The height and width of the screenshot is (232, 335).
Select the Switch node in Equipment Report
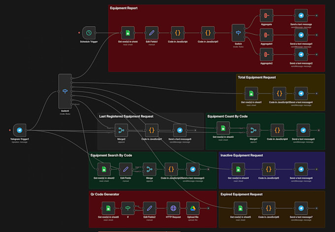[x=238, y=33]
